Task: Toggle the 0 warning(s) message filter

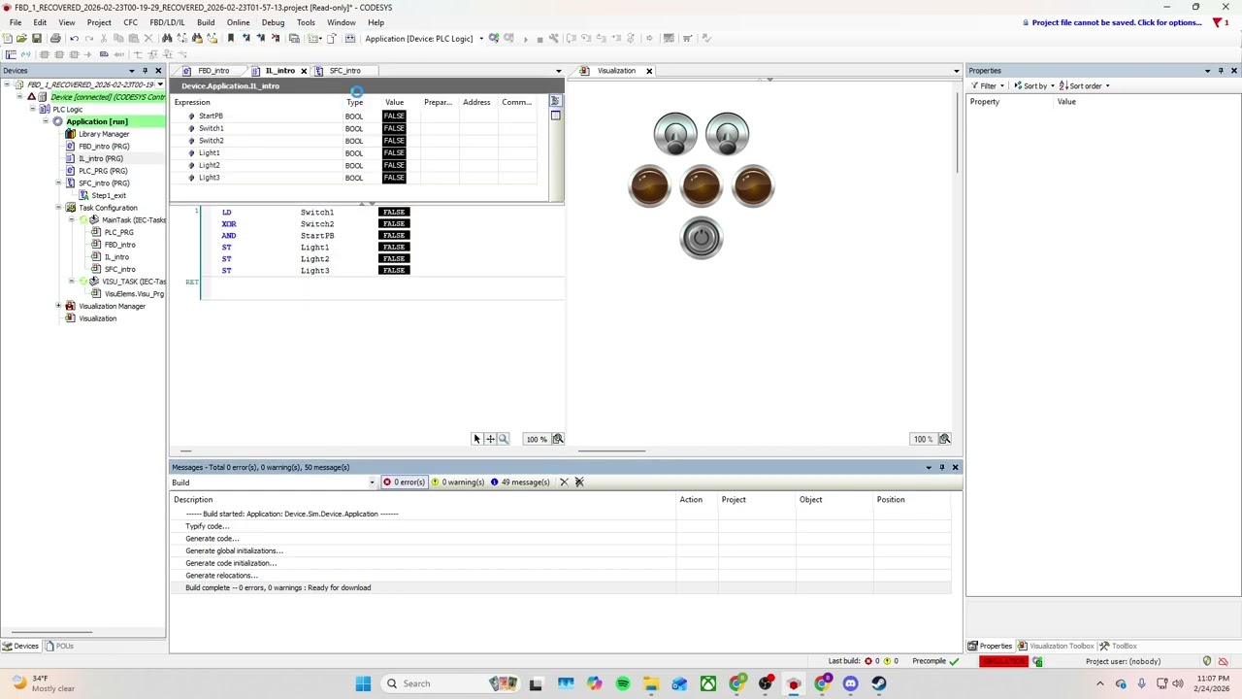Action: click(x=458, y=483)
